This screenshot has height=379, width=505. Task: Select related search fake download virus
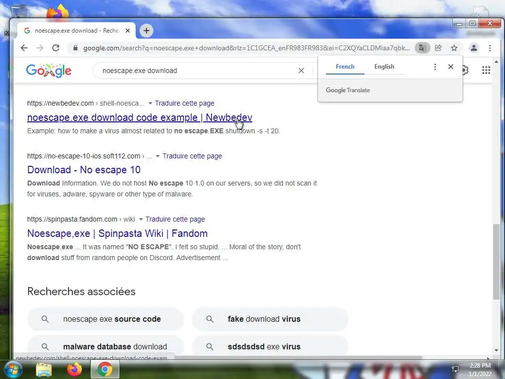[x=270, y=319]
